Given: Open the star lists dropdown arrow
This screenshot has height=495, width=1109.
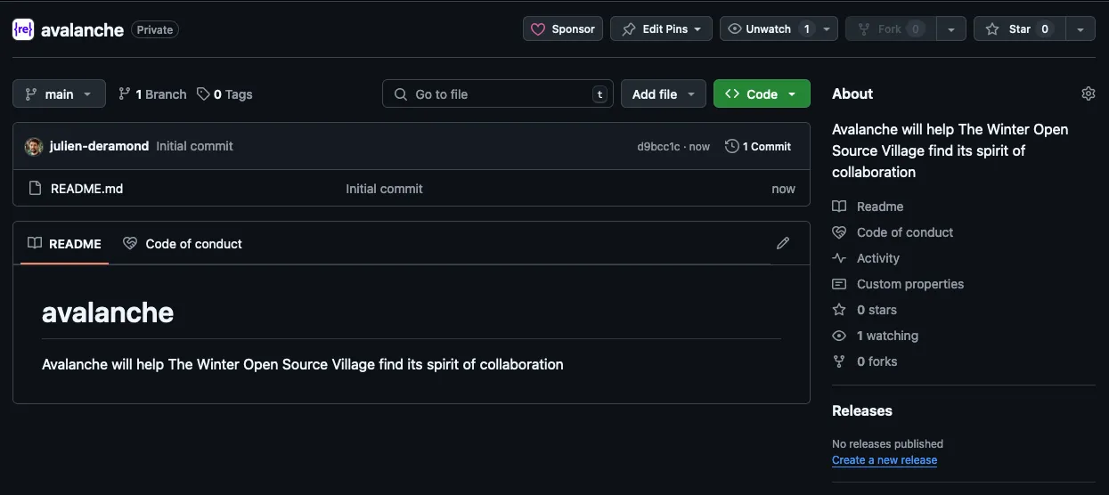Looking at the screenshot, I should (1080, 29).
